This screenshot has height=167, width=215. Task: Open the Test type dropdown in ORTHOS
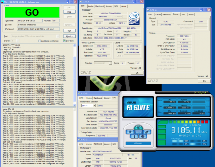[x=58, y=36]
